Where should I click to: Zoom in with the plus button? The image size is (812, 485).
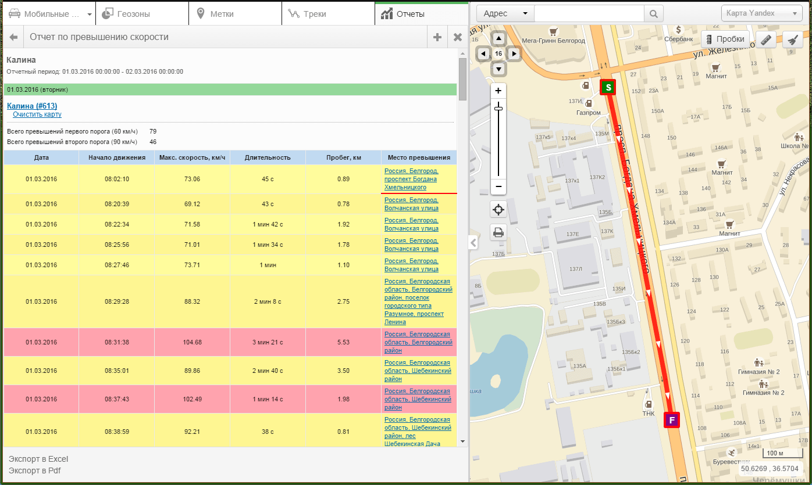(x=498, y=91)
